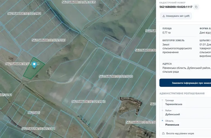Click parcel label 5621686000:10:020:0901
211x138 pixels.
(24, 13)
